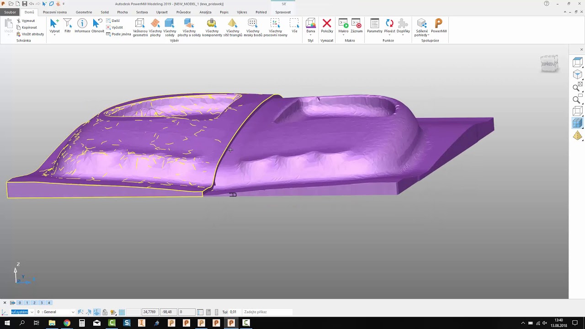Image resolution: width=585 pixels, height=329 pixels.
Task: Toggle shaded view cube icon in right sidebar
Action: [x=578, y=123]
